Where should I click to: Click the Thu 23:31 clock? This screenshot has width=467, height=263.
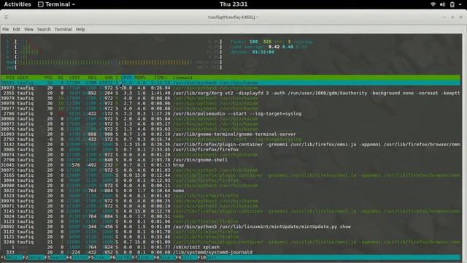point(233,4)
